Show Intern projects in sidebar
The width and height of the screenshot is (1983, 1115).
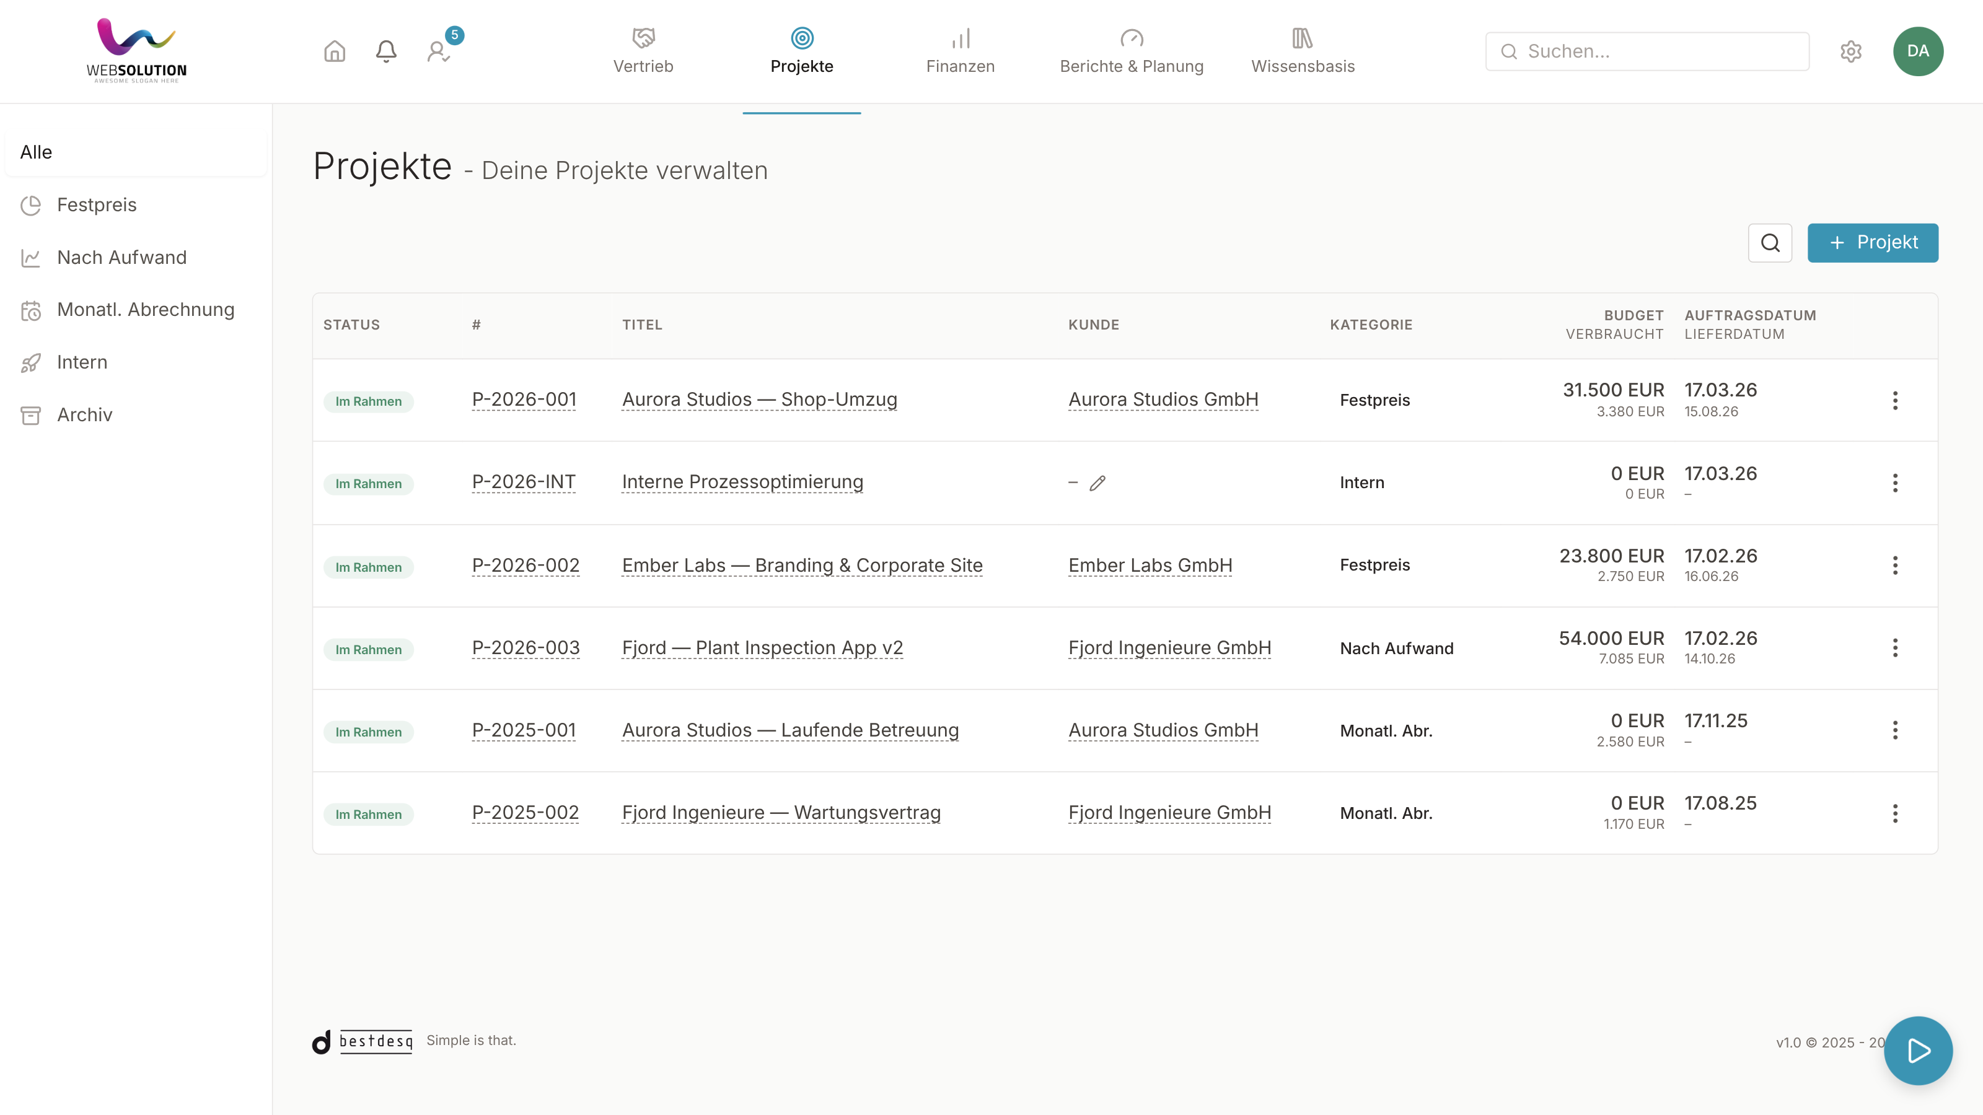tap(136, 362)
